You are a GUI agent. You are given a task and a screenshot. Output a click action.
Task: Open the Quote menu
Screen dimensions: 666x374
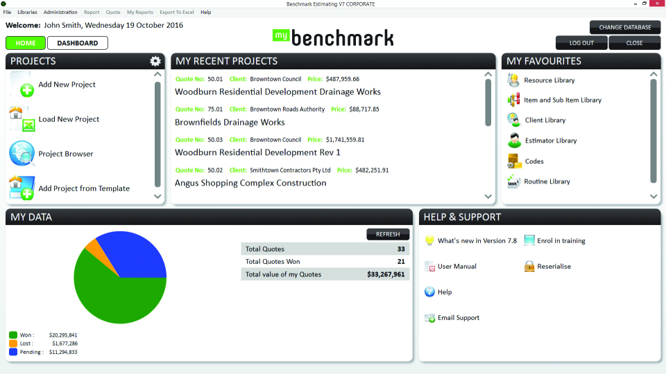(113, 12)
